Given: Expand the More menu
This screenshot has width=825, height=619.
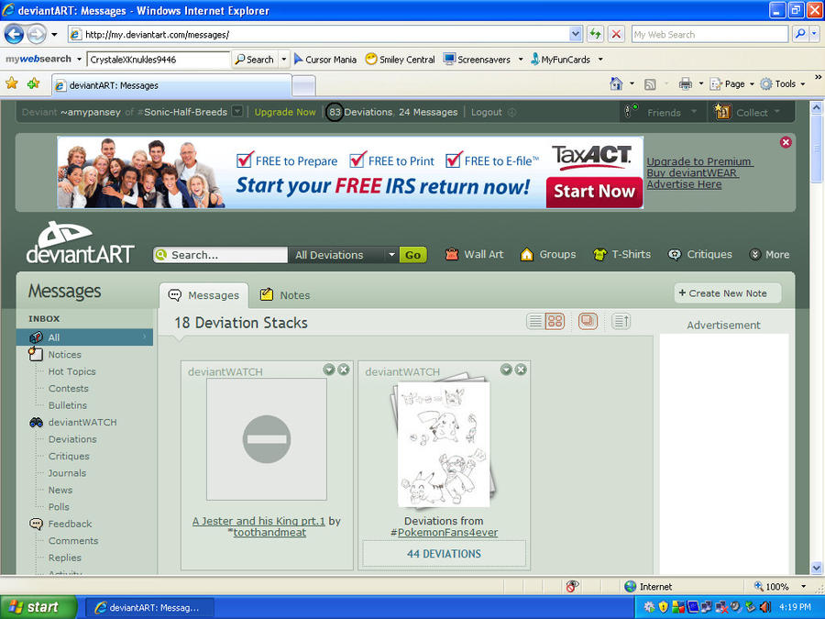Looking at the screenshot, I should [x=769, y=254].
